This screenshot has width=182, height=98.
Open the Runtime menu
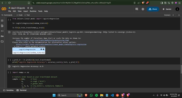point(33,11)
